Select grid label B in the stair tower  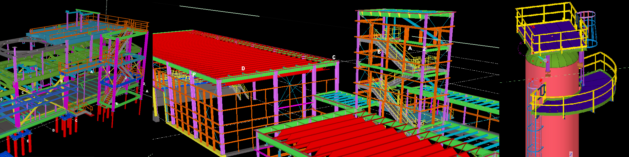pos(379,52)
